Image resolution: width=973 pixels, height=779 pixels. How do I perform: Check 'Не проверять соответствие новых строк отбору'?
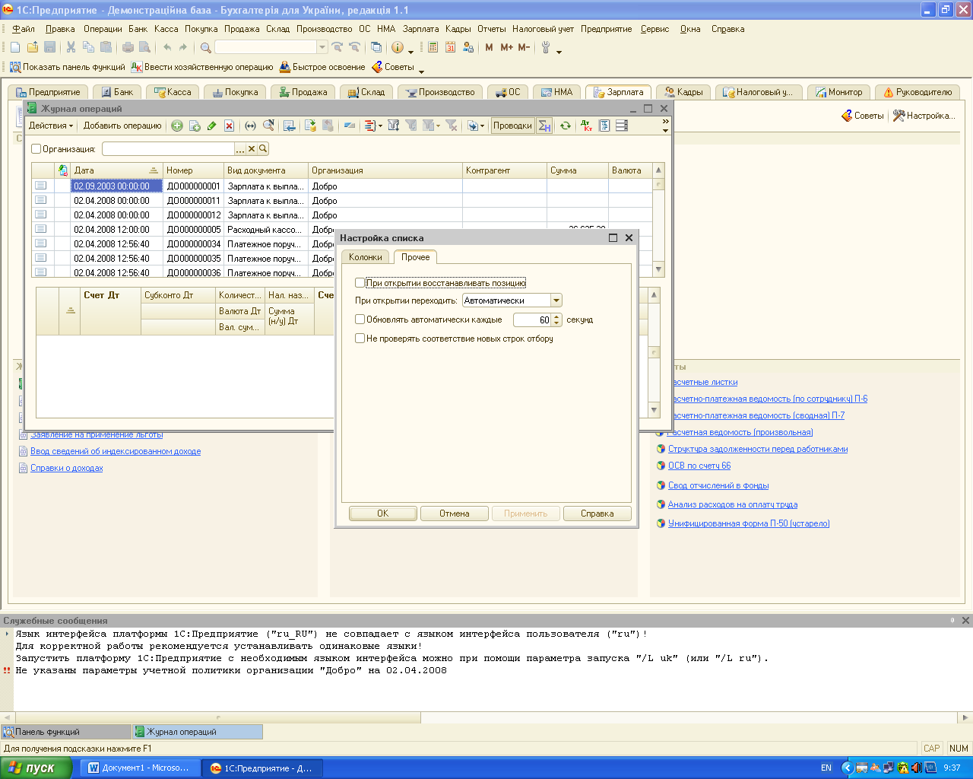(x=360, y=339)
